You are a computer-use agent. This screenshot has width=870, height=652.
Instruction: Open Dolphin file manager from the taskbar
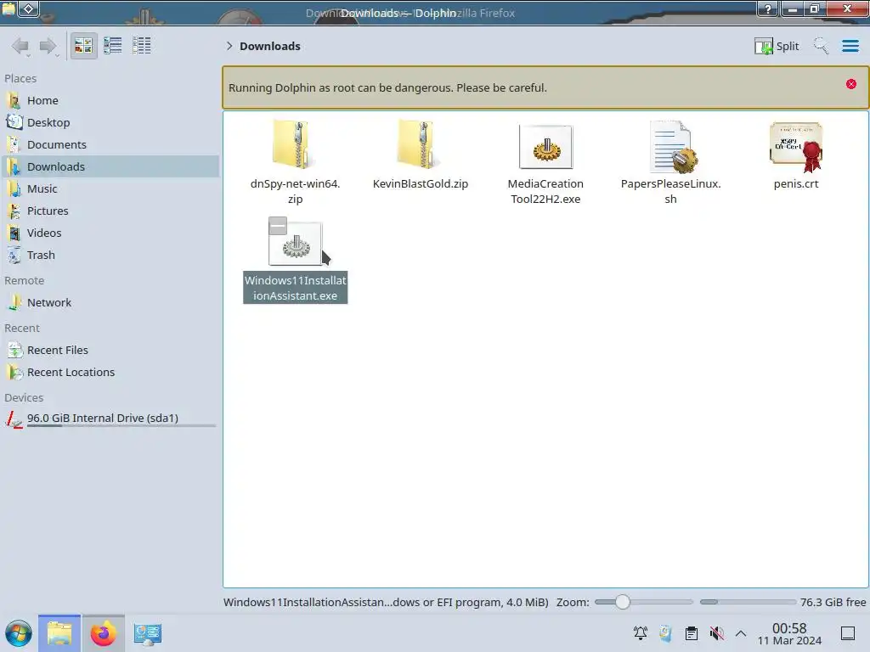(x=59, y=633)
